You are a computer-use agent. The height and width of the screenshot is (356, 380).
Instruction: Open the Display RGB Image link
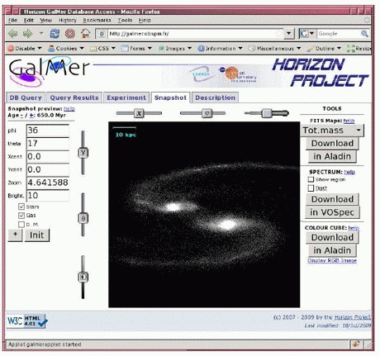pos(332,260)
